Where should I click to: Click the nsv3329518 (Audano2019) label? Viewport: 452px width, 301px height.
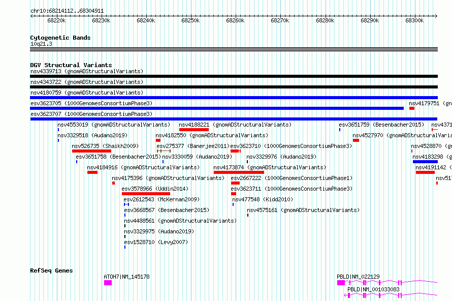point(92,135)
